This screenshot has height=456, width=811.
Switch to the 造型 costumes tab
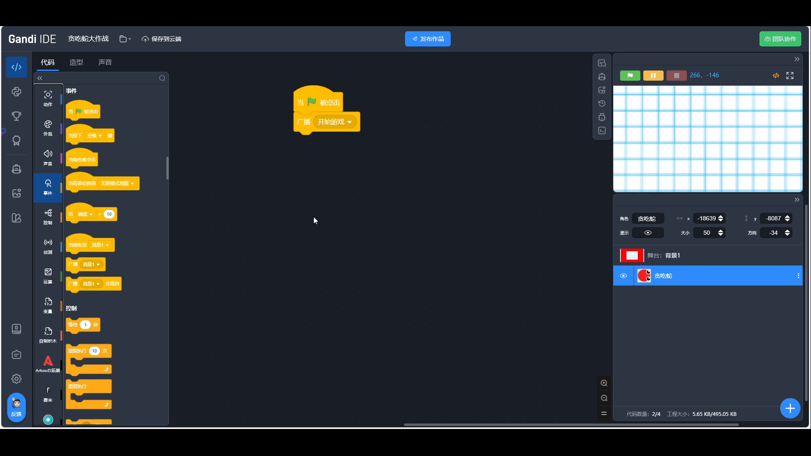click(x=76, y=62)
